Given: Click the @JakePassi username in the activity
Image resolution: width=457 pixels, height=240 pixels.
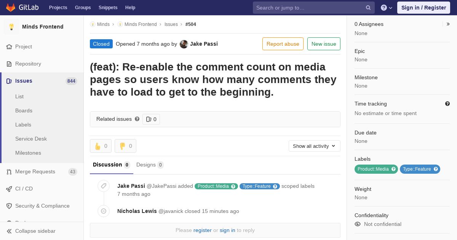Looking at the screenshot, I should pyautogui.click(x=161, y=186).
